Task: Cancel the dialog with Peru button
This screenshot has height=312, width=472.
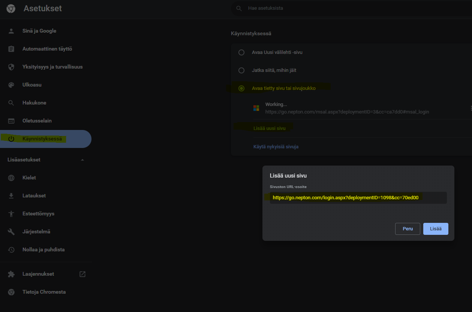Action: click(408, 229)
